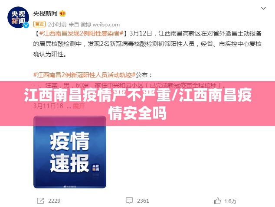Click the 1.6万 likes count
The height and width of the screenshot is (207, 275).
click(x=230, y=201)
